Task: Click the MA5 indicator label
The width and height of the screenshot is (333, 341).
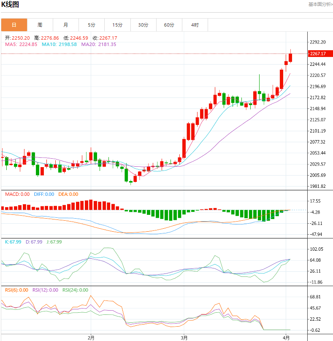Action: point(21,44)
